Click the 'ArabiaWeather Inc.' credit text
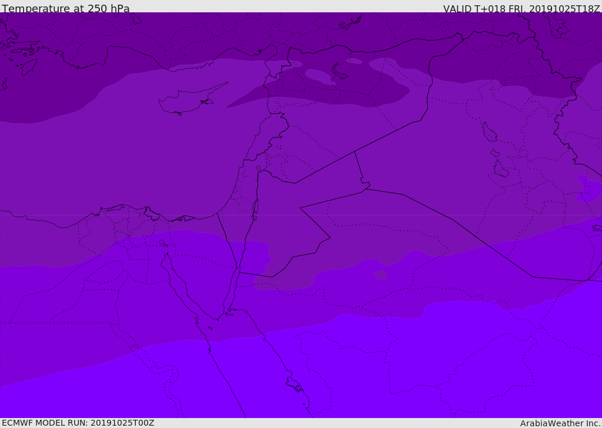This screenshot has width=602, height=428. point(560,423)
